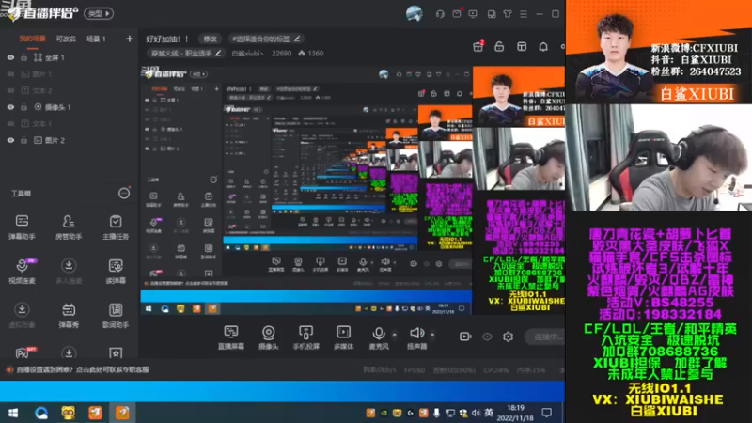This screenshot has width=752, height=423.
Task: Switch to the 我的场景 tab in main window
Action: tap(32, 39)
